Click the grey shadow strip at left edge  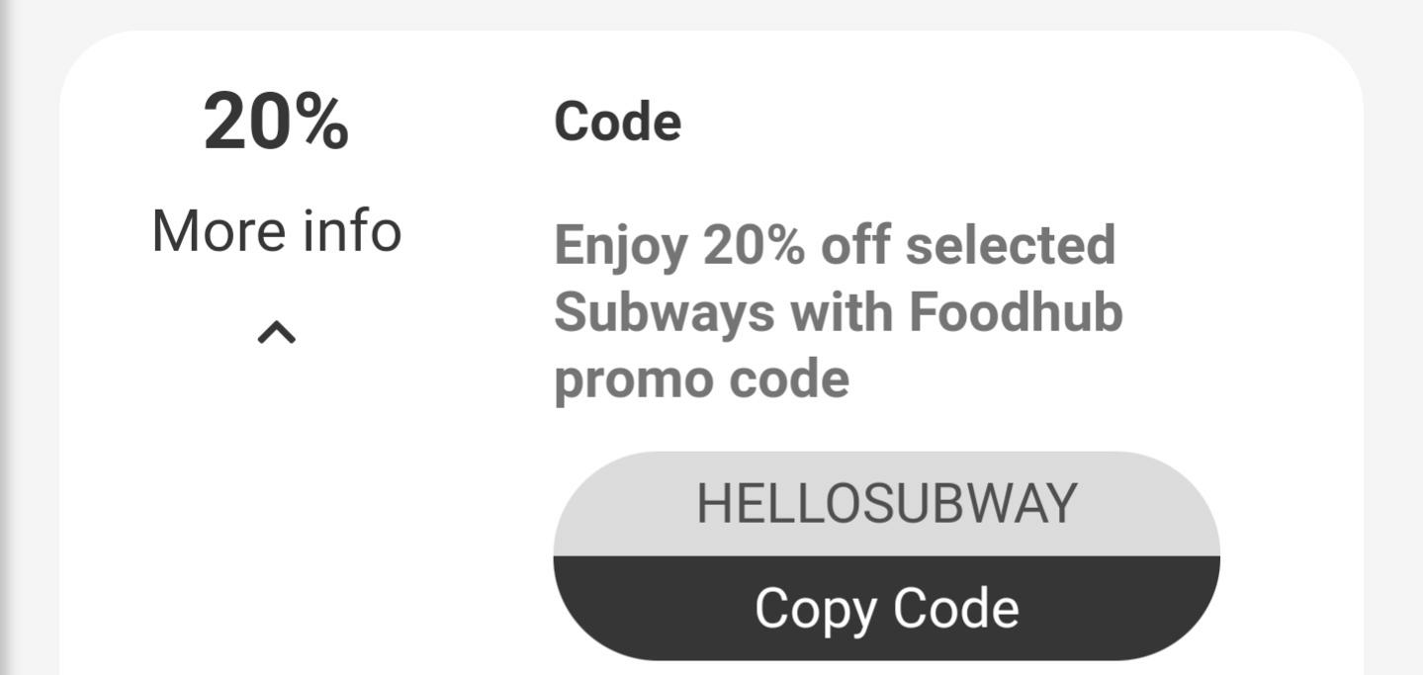6,337
